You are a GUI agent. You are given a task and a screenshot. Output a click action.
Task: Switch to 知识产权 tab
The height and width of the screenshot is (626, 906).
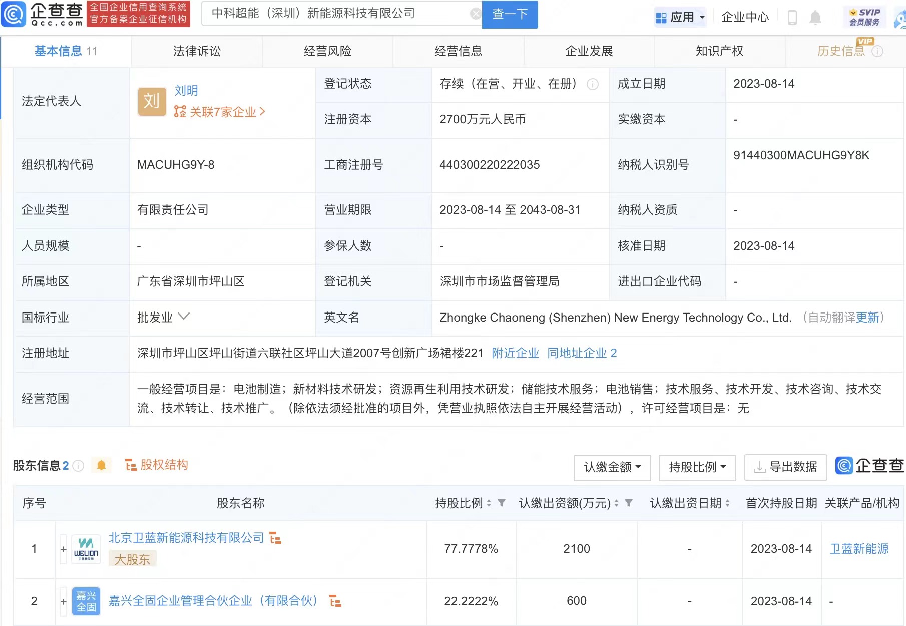[720, 51]
